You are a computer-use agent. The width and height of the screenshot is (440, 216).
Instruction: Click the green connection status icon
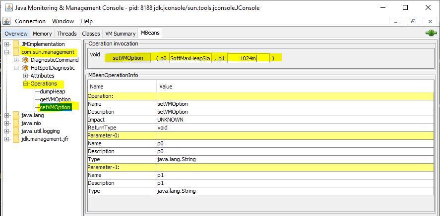pos(431,33)
